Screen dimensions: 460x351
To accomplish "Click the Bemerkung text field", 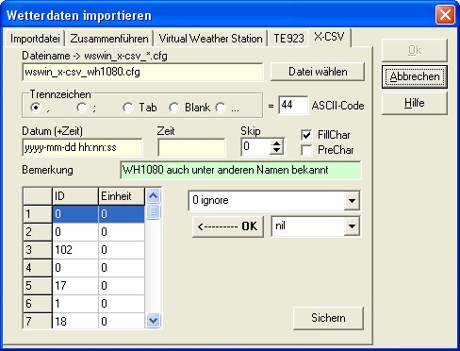I will click(x=240, y=170).
